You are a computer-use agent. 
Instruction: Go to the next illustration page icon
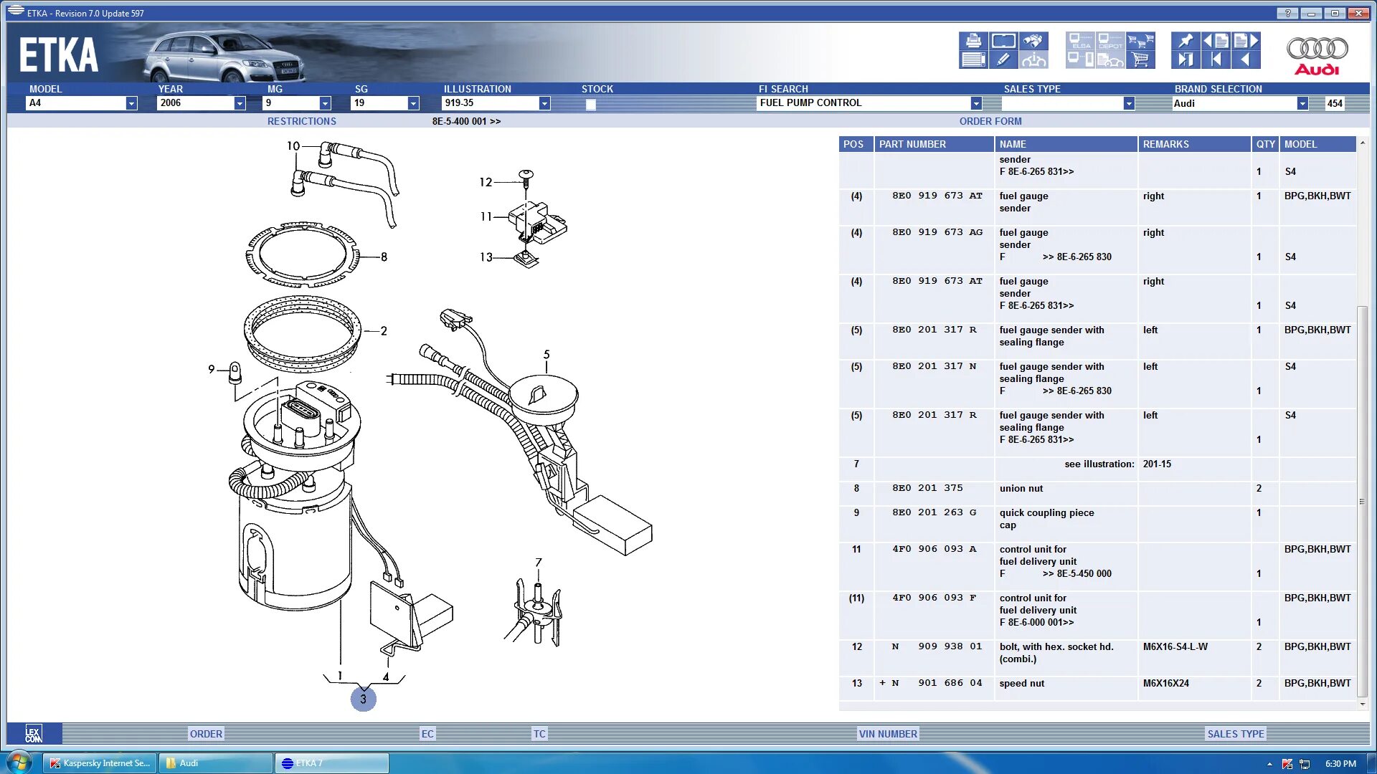pos(1246,41)
